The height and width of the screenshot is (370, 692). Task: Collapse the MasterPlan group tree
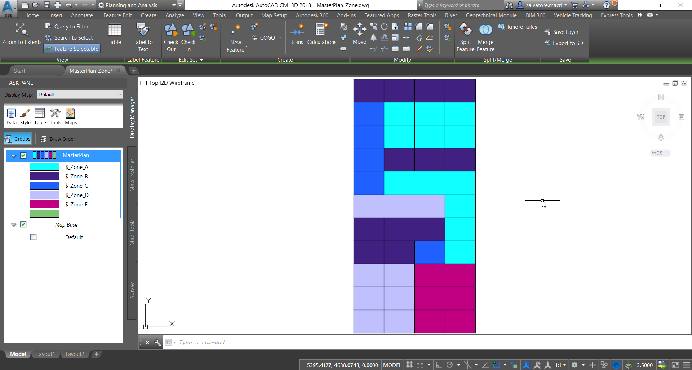pyautogui.click(x=13, y=156)
